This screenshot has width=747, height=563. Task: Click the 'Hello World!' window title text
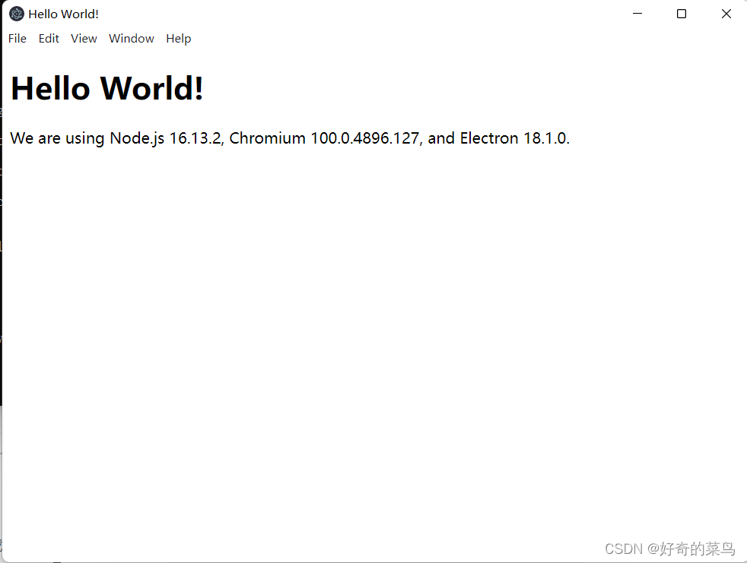click(63, 14)
